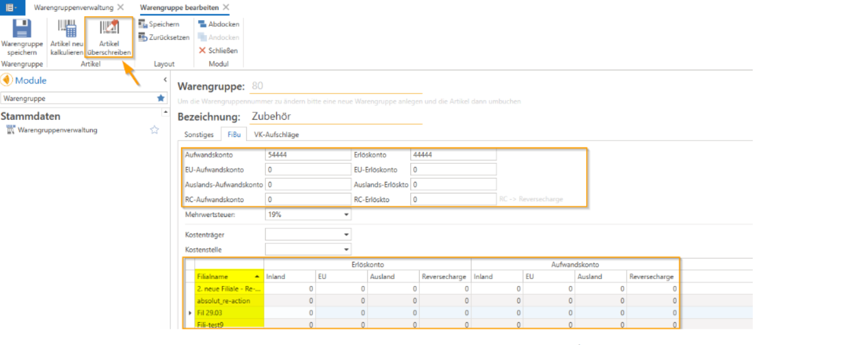The width and height of the screenshot is (864, 345).
Task: Collapse the Module side panel chevron
Action: click(x=165, y=80)
